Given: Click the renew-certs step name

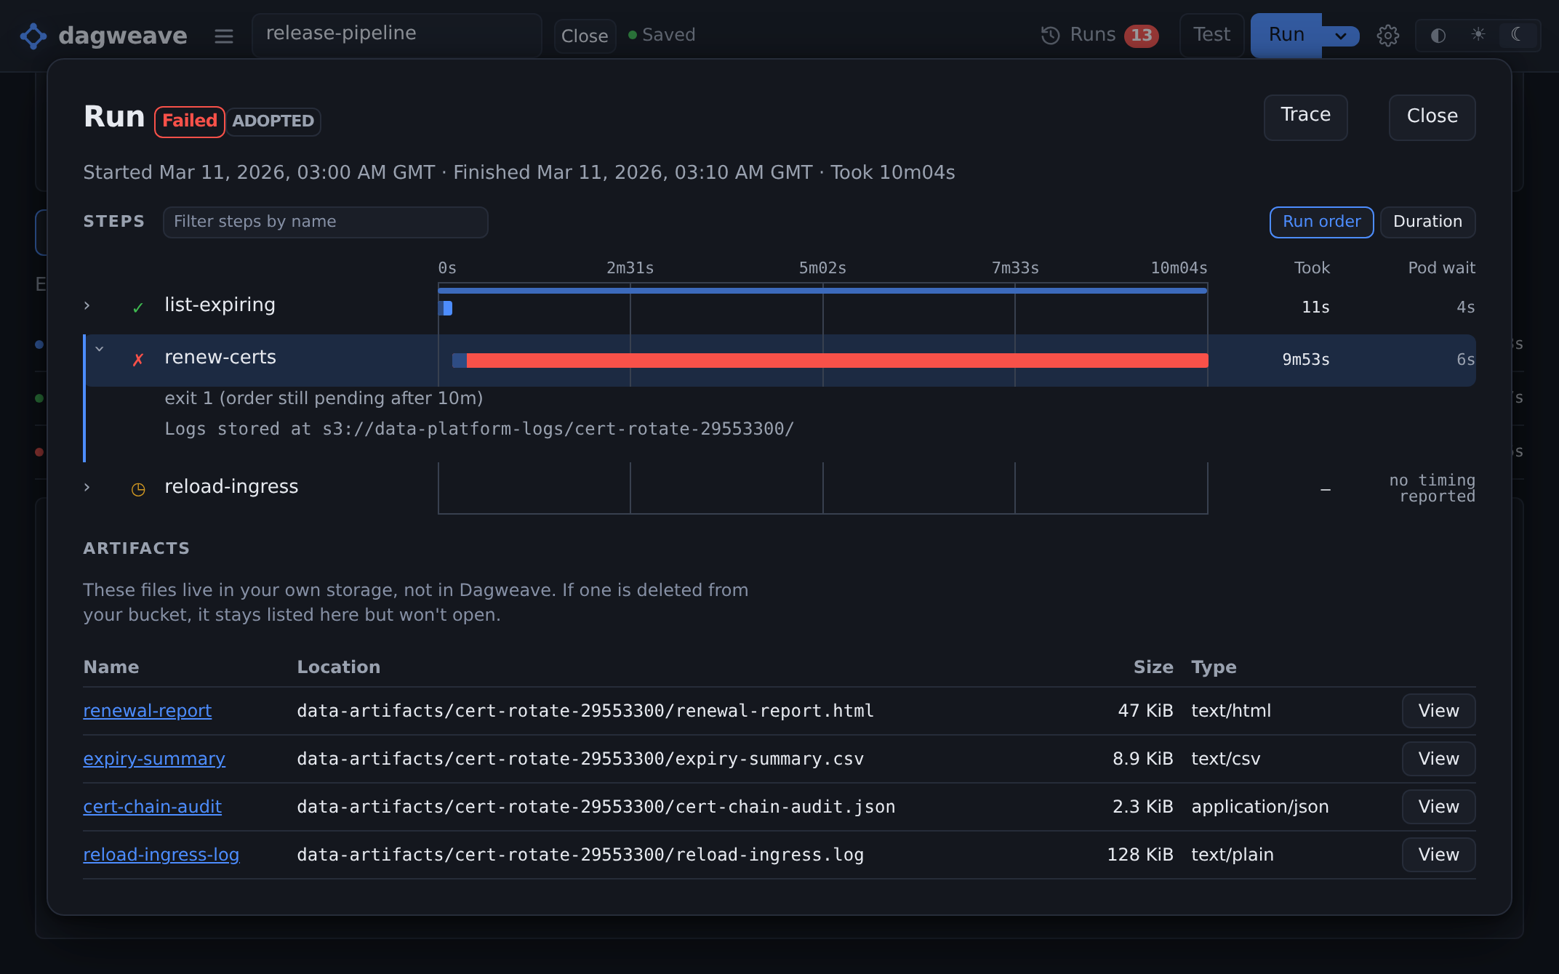Looking at the screenshot, I should (x=220, y=358).
